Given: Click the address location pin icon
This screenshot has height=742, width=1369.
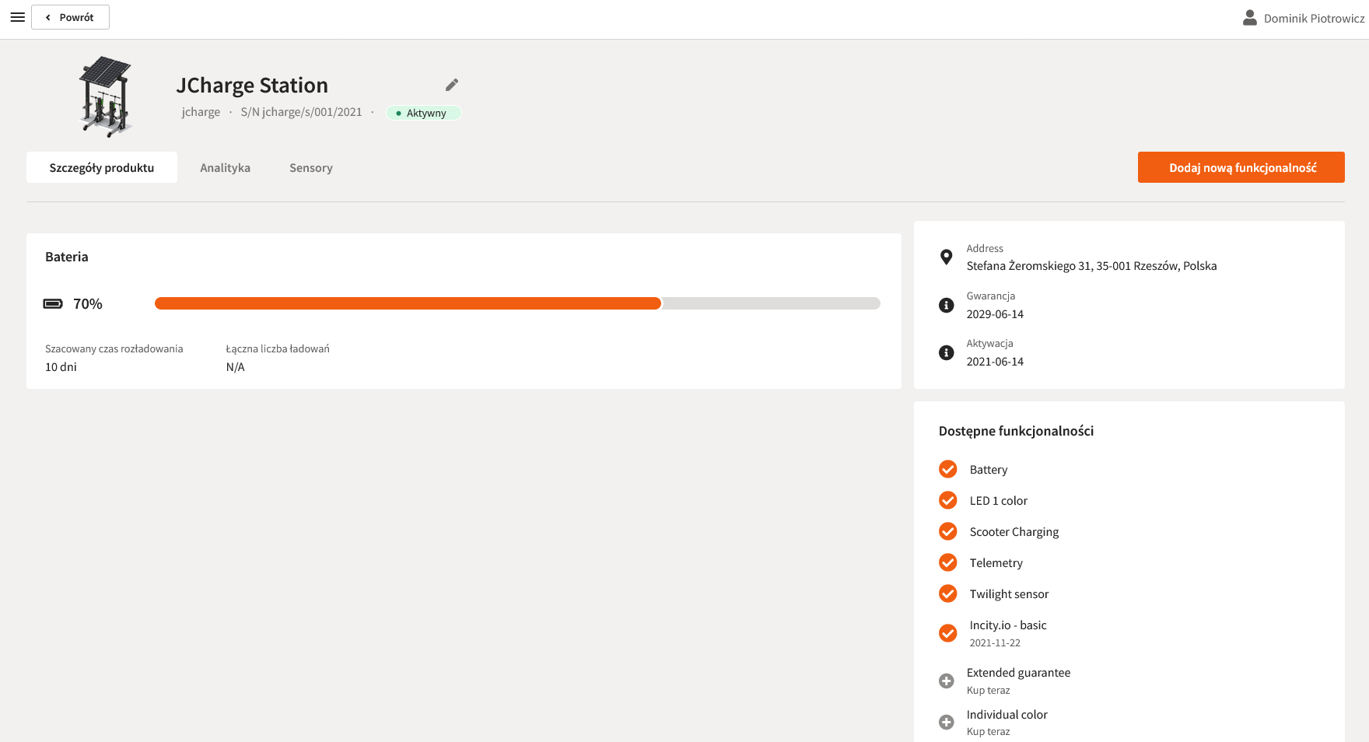Looking at the screenshot, I should [946, 257].
